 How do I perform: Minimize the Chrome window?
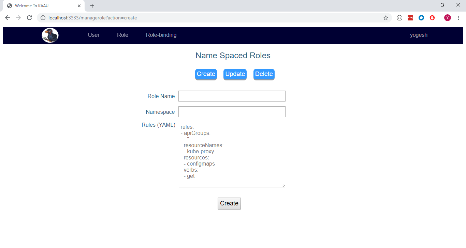click(427, 5)
